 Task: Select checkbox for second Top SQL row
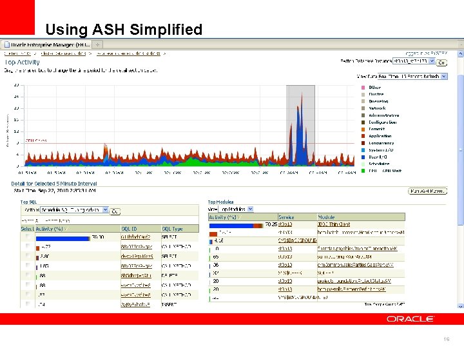pos(28,246)
